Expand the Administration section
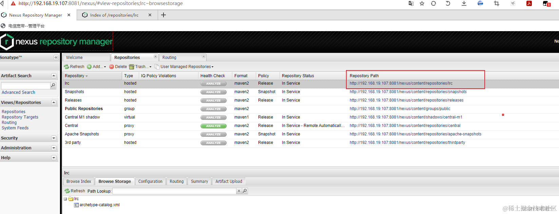559x214 pixels. tap(54, 148)
